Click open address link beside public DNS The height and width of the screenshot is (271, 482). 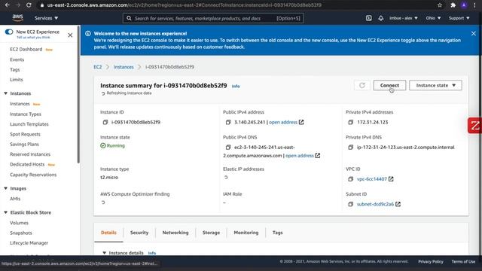(x=300, y=156)
